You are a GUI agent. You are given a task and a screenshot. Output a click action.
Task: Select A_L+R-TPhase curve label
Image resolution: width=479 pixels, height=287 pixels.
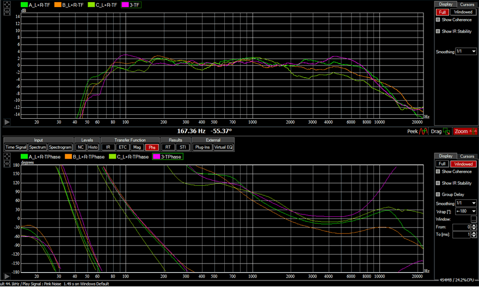(x=45, y=157)
